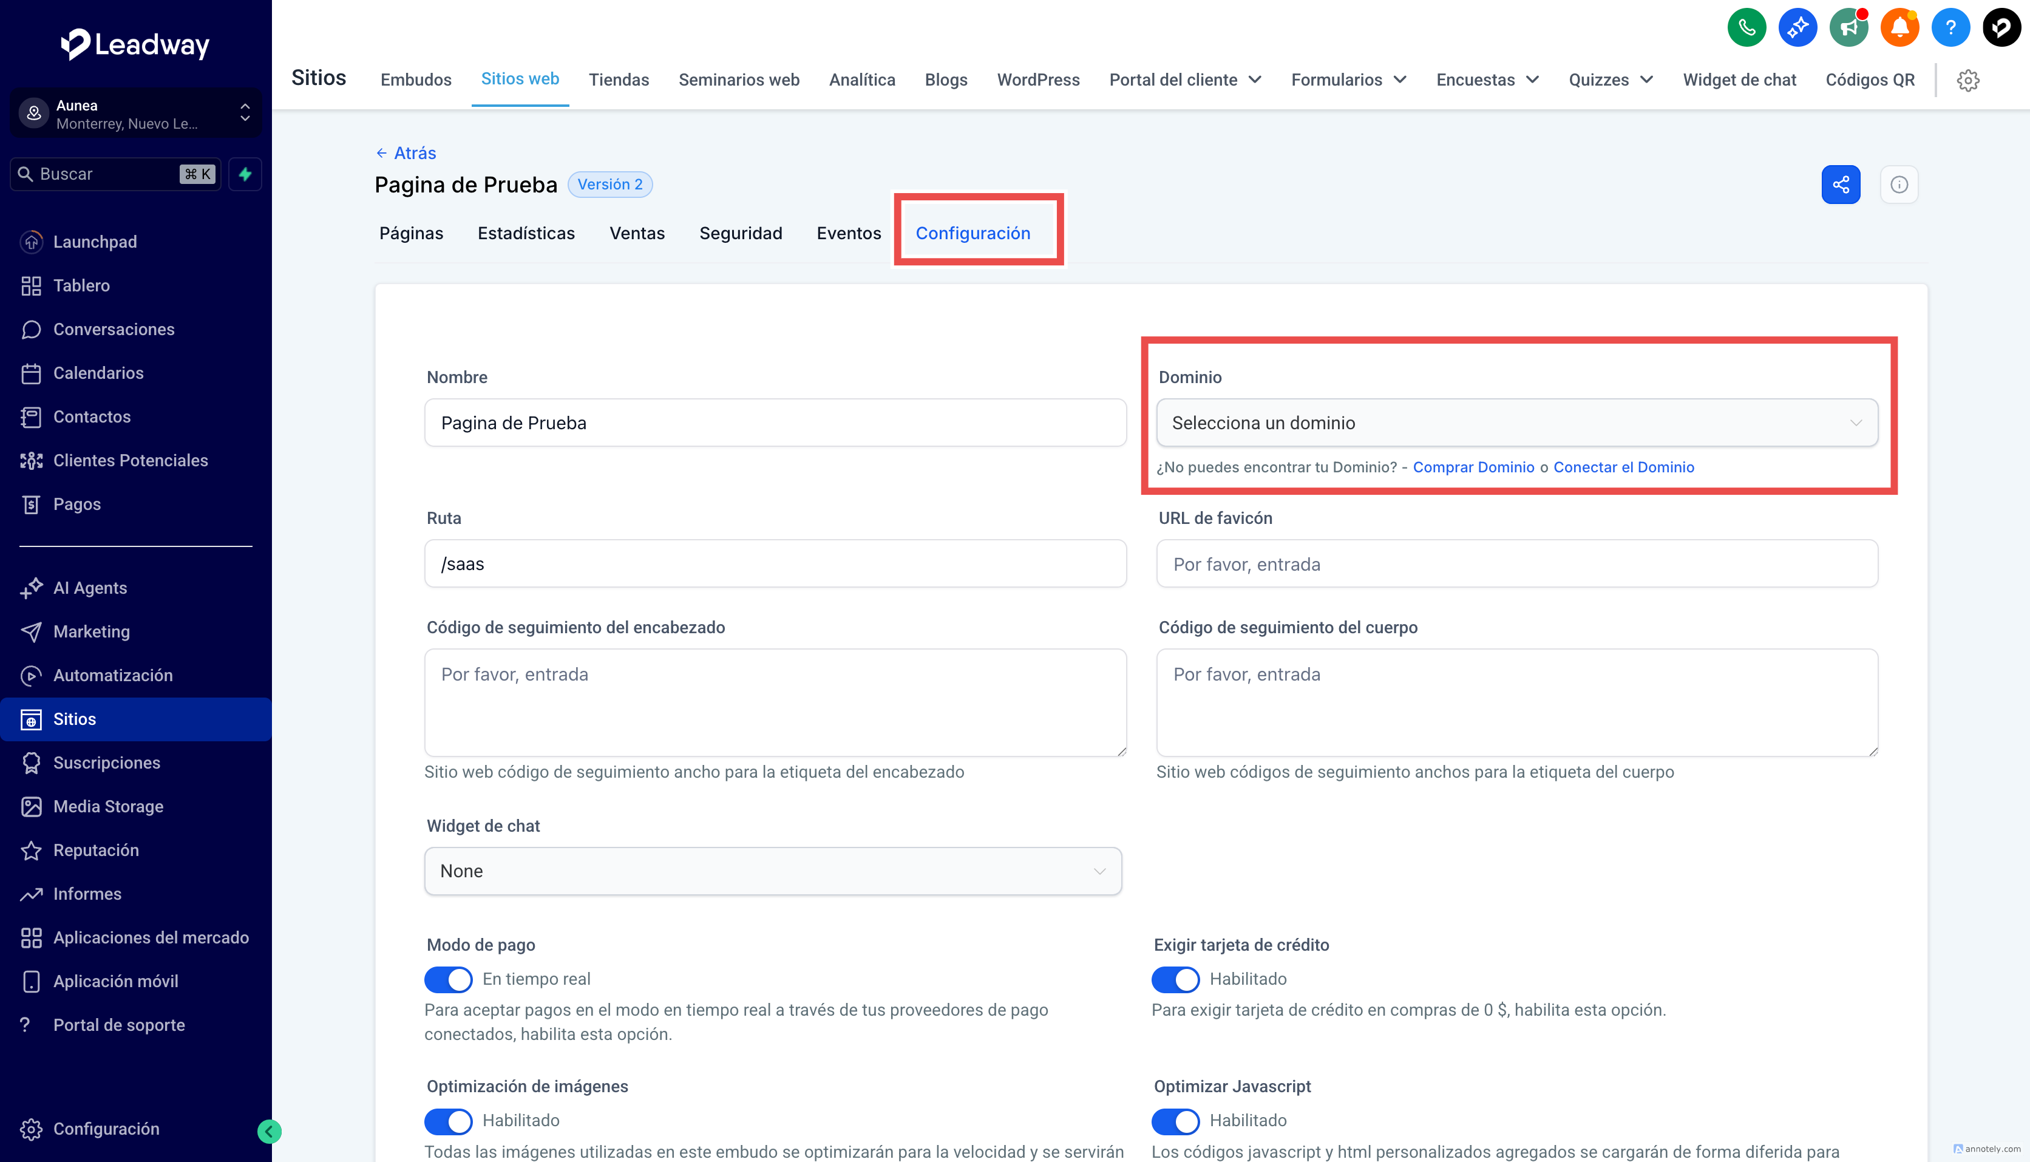This screenshot has height=1162, width=2030.
Task: Open the Sitios settings gear icon
Action: click(x=1967, y=80)
